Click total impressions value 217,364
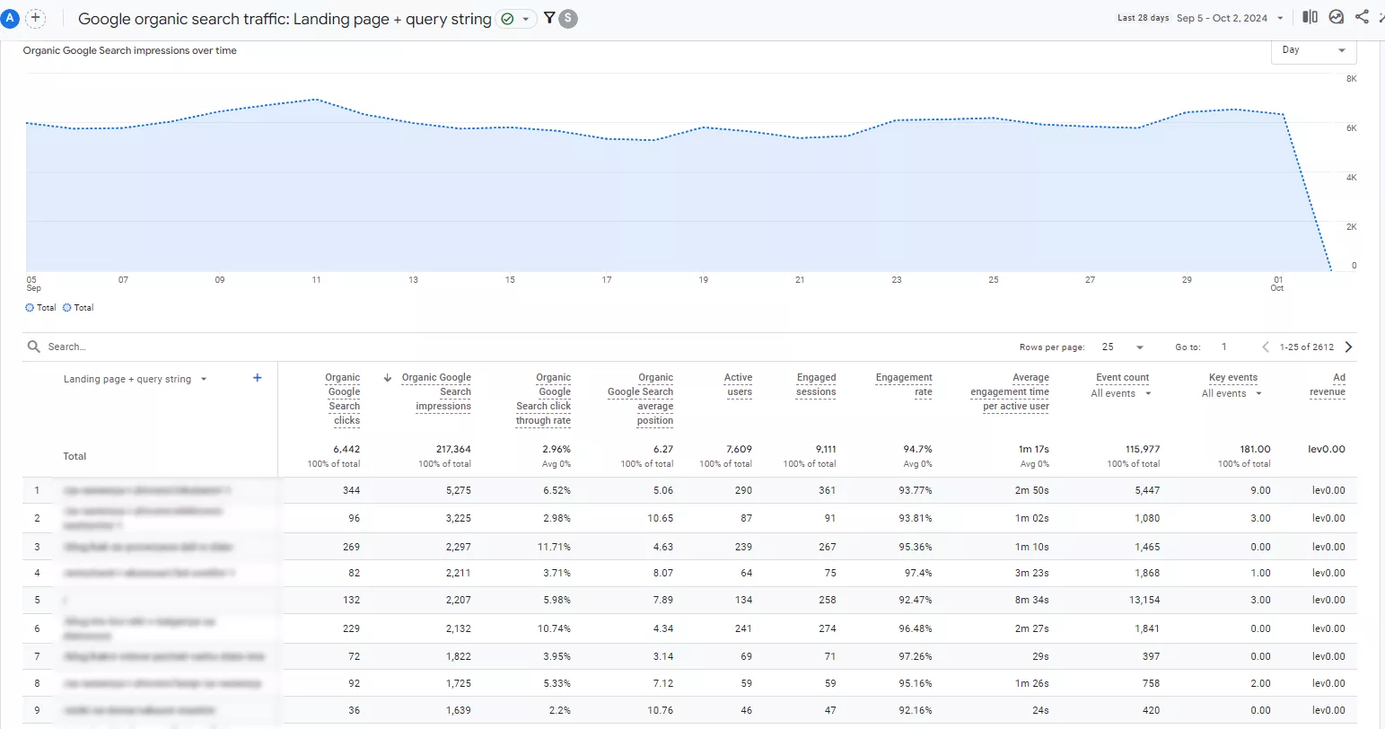Image resolution: width=1385 pixels, height=729 pixels. click(x=453, y=449)
